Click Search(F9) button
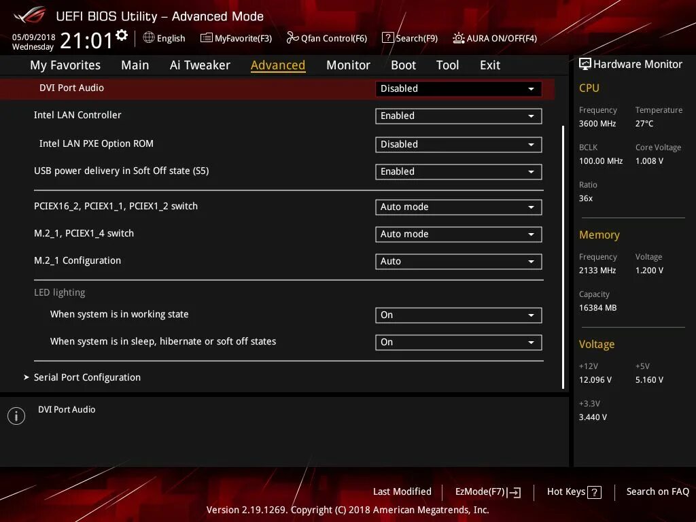Screen dimensions: 696x522 pyautogui.click(x=410, y=38)
